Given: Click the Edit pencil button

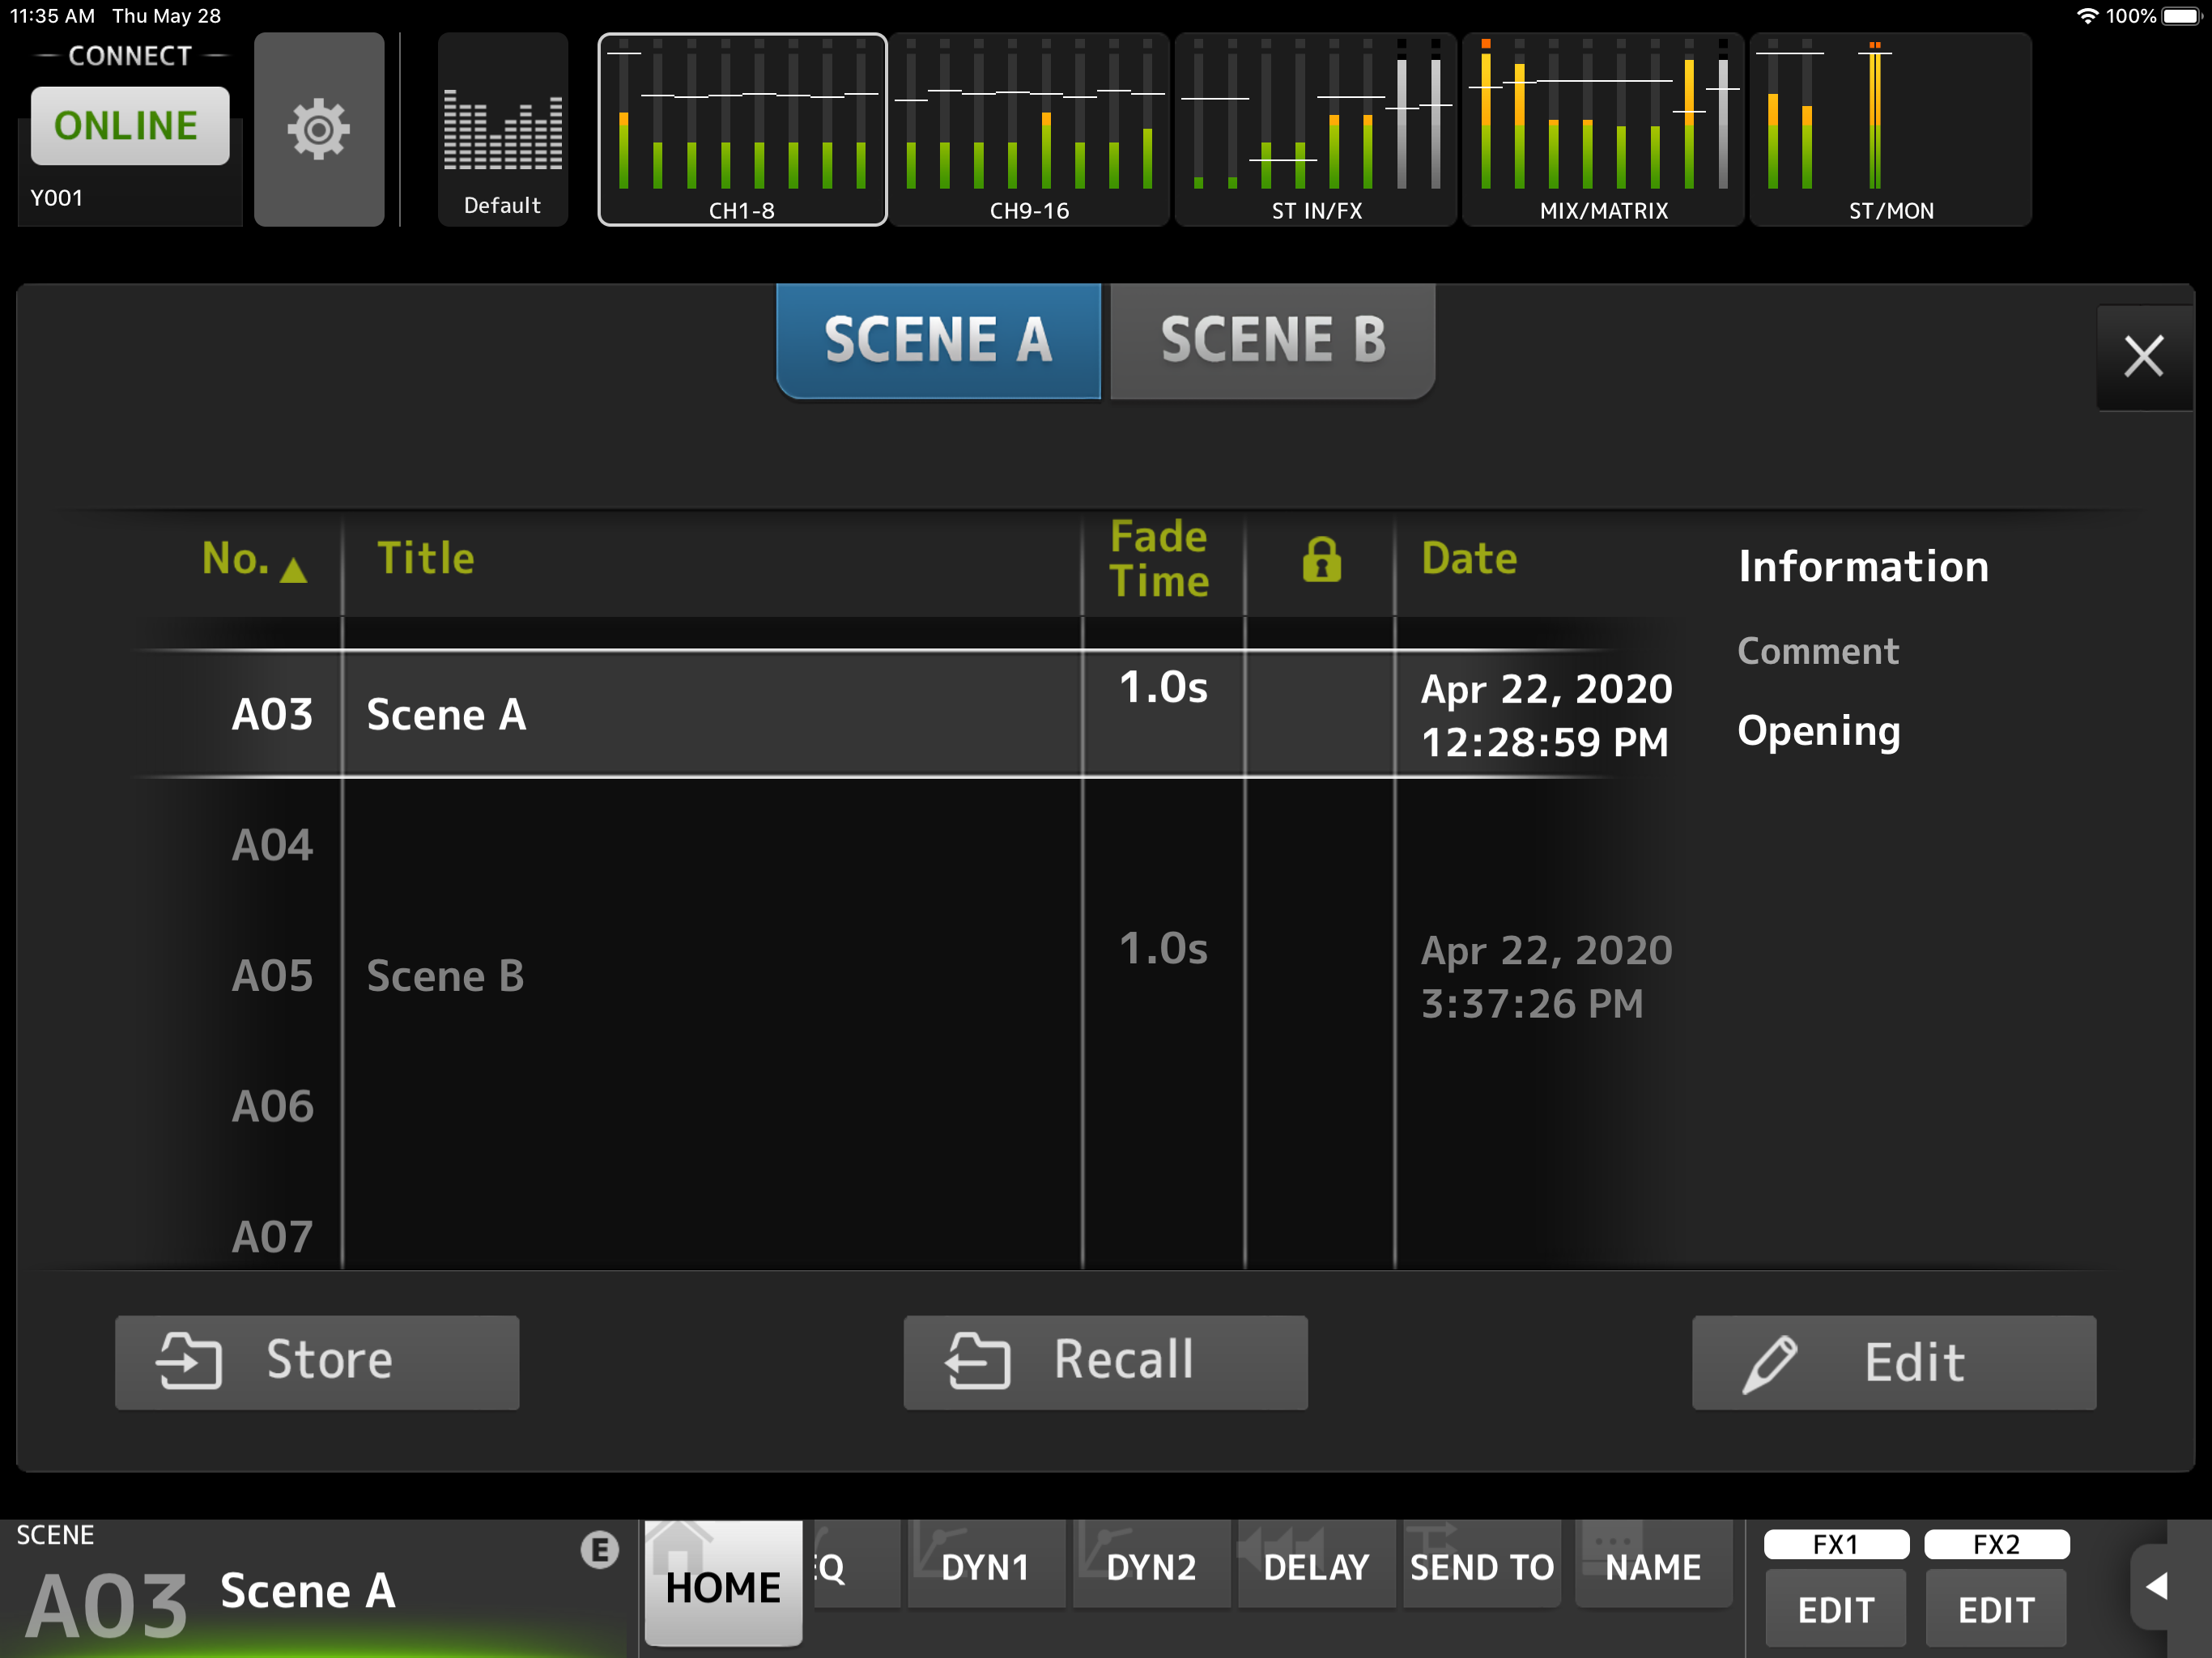Looking at the screenshot, I should click(1893, 1361).
